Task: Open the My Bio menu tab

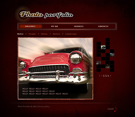Action: pyautogui.click(x=54, y=26)
